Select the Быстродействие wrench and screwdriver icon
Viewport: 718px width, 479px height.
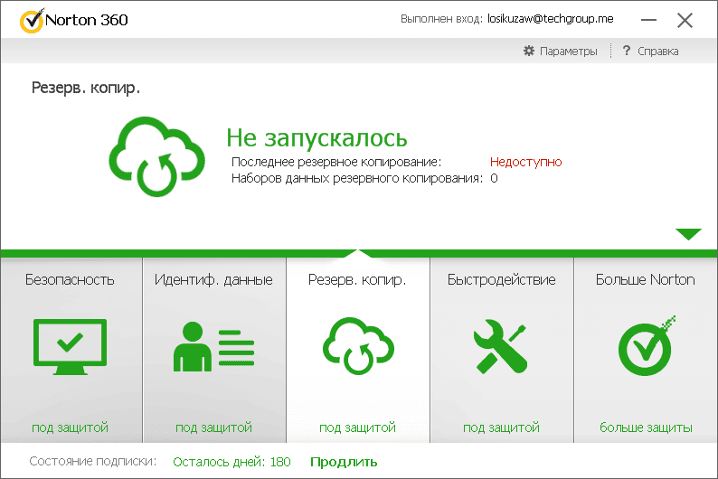click(500, 346)
